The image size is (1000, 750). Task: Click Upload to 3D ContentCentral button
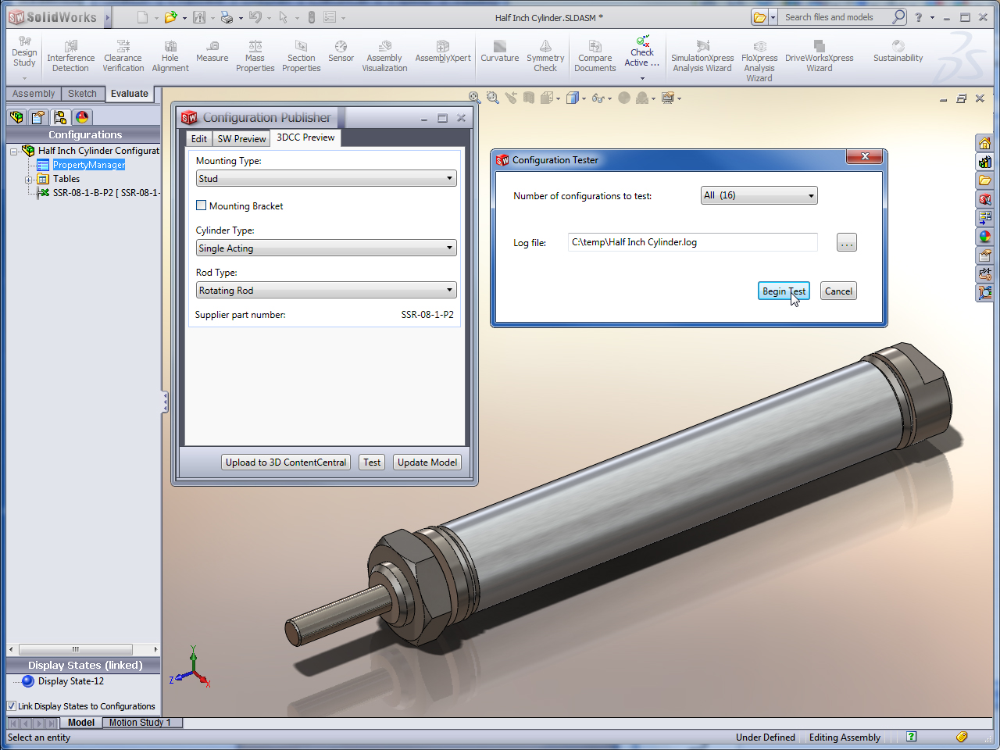[285, 462]
